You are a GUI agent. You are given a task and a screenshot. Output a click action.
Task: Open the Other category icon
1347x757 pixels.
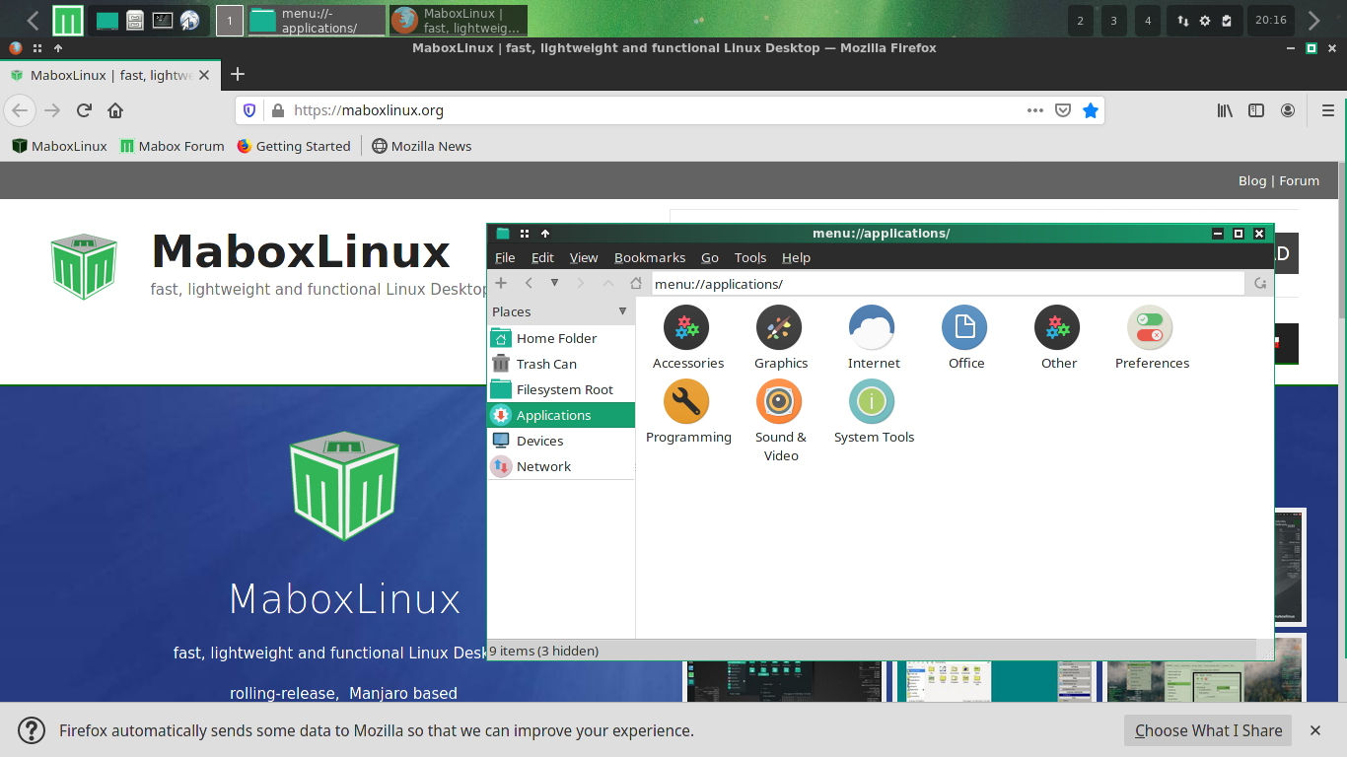[x=1057, y=327]
